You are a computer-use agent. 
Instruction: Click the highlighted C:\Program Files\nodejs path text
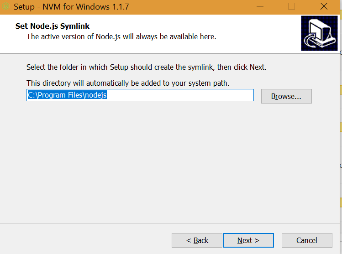67,95
